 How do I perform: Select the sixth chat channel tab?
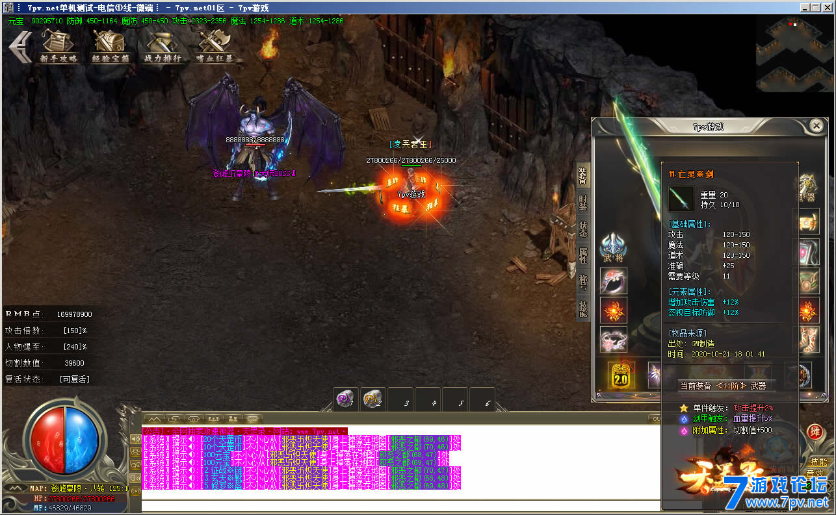coord(254,419)
